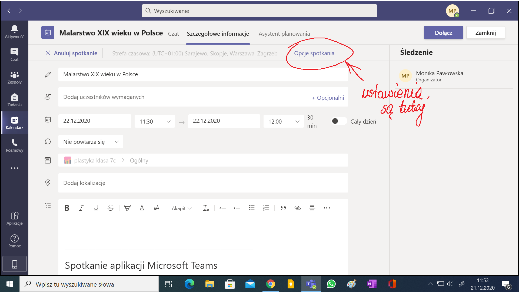
Task: Toggle strikethrough formatting
Action: tap(111, 208)
